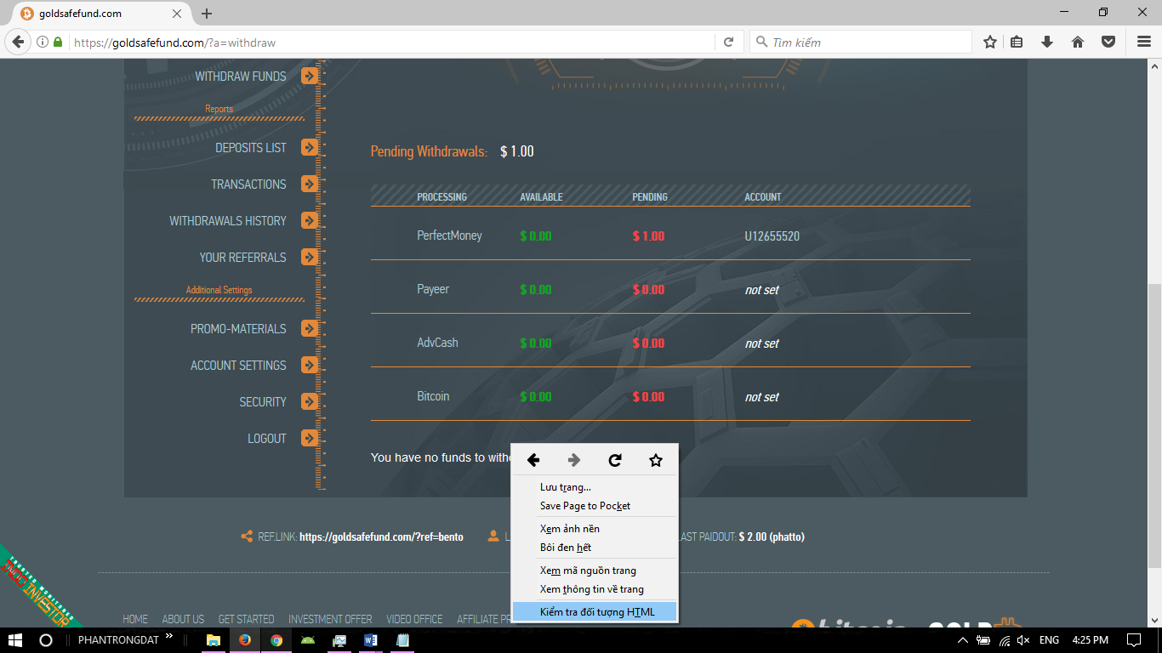
Task: Open the Deposits List sidebar link
Action: point(251,148)
